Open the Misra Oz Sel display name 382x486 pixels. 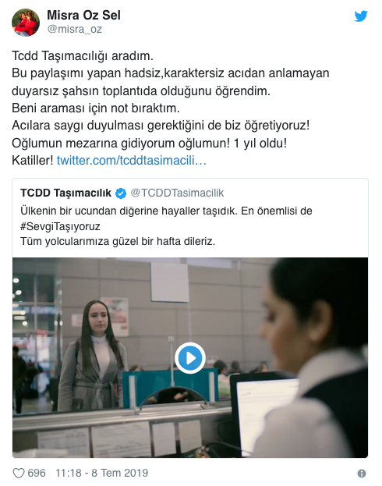(83, 15)
